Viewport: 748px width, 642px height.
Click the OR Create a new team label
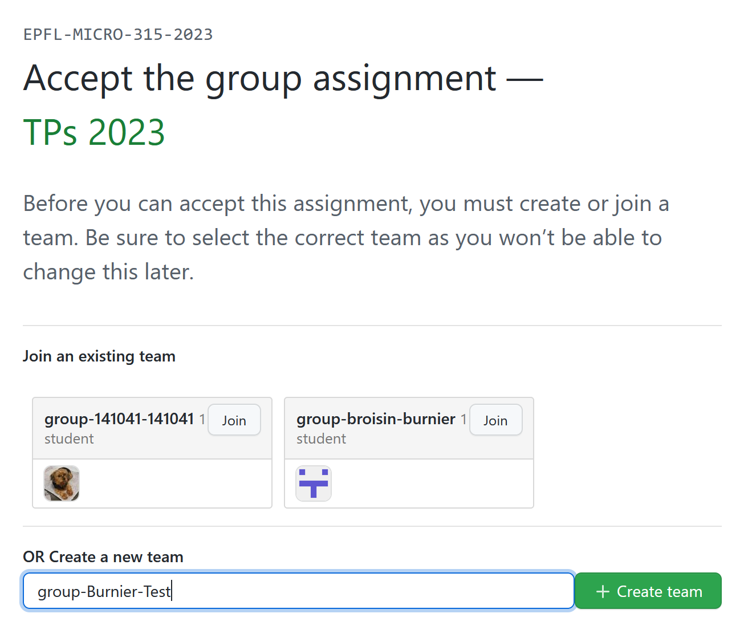(103, 557)
